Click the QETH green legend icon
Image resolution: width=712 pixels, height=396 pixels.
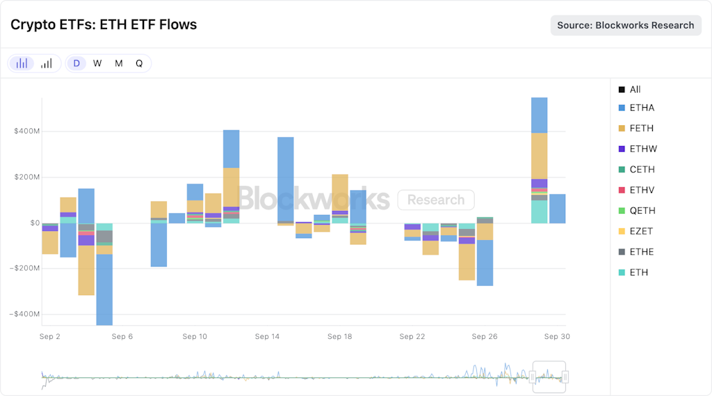coord(622,211)
